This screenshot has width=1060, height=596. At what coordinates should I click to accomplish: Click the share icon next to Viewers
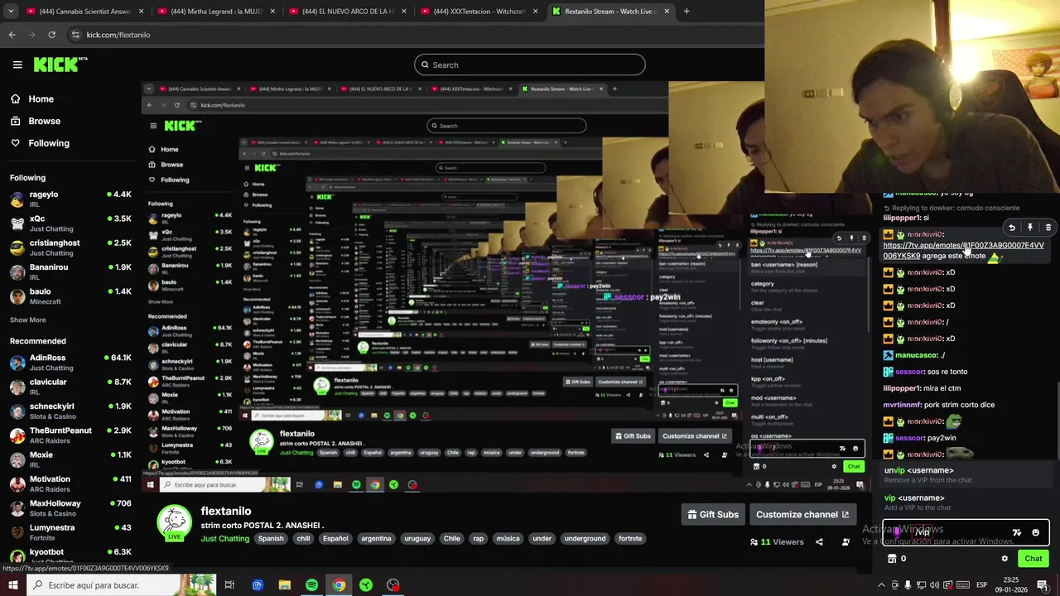pos(819,542)
